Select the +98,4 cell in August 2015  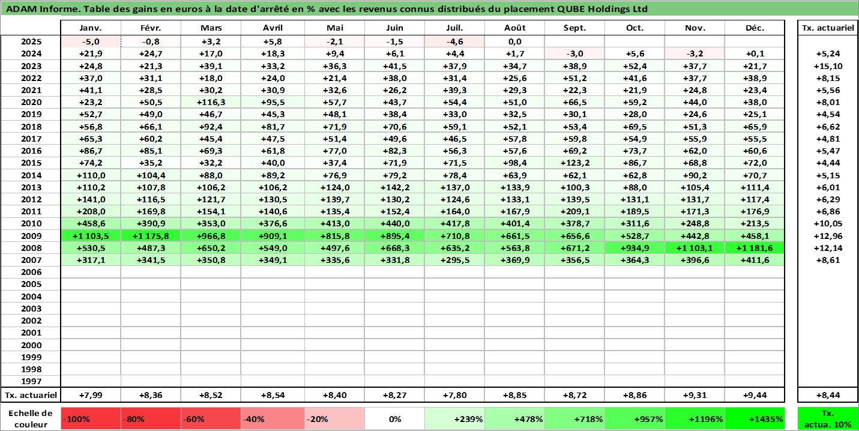click(514, 163)
